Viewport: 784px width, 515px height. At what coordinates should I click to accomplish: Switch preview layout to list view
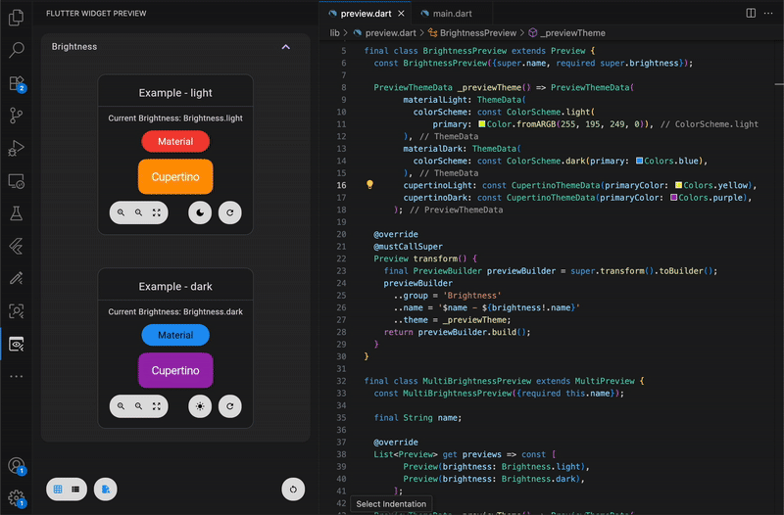[75, 488]
